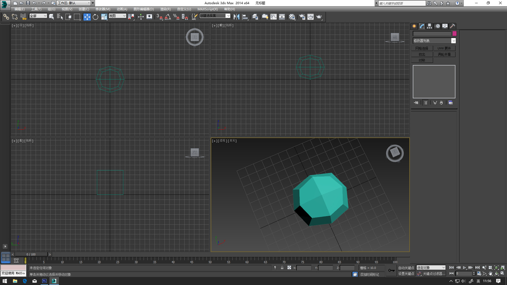
Task: Activate the Select and Move tool
Action: (87, 17)
